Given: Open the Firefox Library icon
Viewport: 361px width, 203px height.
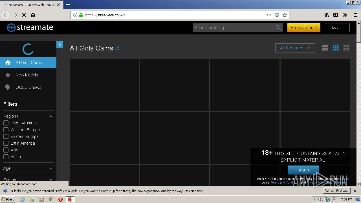Looking at the screenshot, I should (327, 15).
